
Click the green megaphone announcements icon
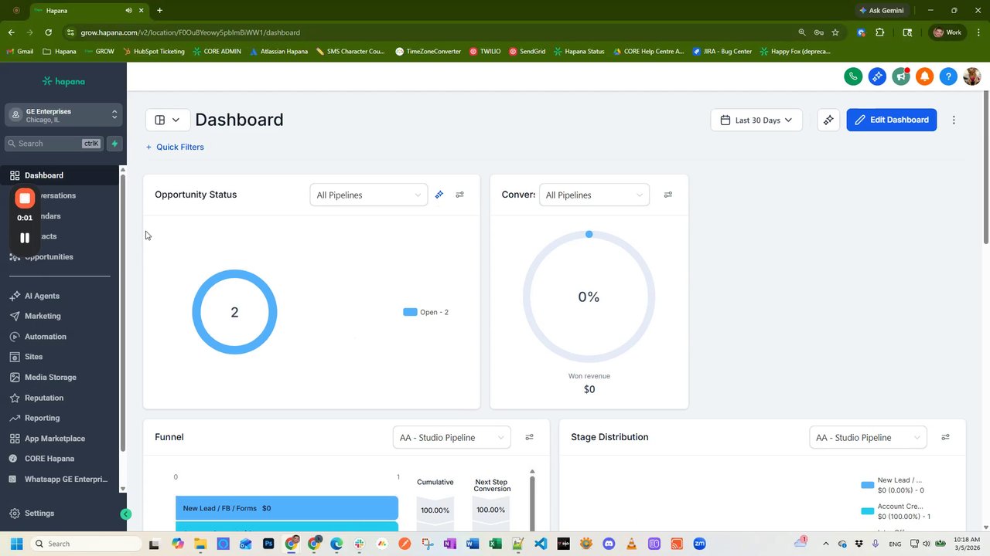click(x=900, y=76)
